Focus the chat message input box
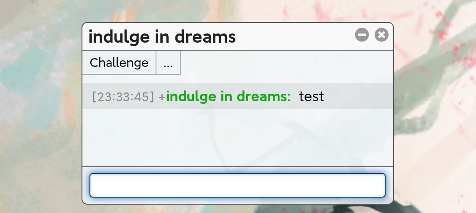The height and width of the screenshot is (213, 476). [x=237, y=185]
